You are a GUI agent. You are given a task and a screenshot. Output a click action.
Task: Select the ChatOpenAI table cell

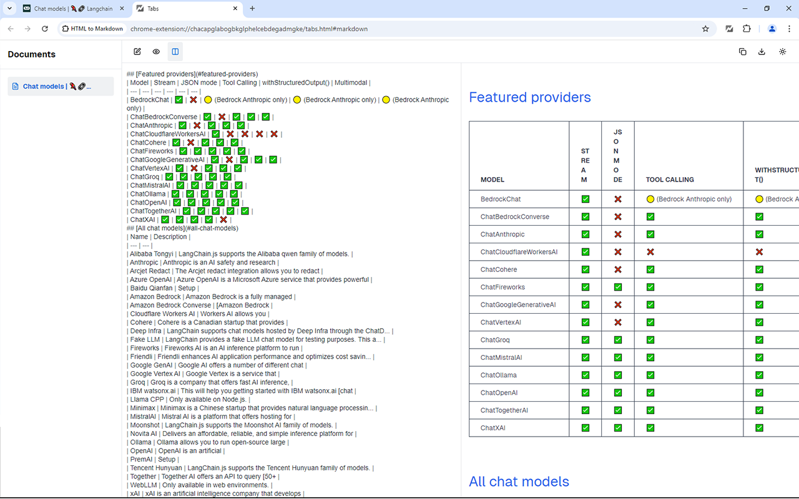point(519,393)
